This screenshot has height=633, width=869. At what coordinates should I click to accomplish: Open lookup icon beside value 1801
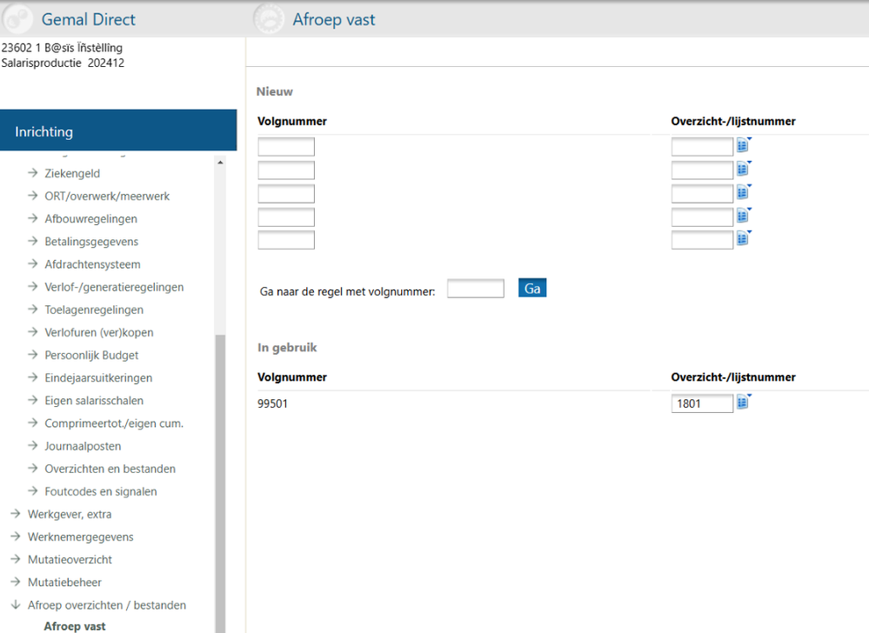click(743, 402)
